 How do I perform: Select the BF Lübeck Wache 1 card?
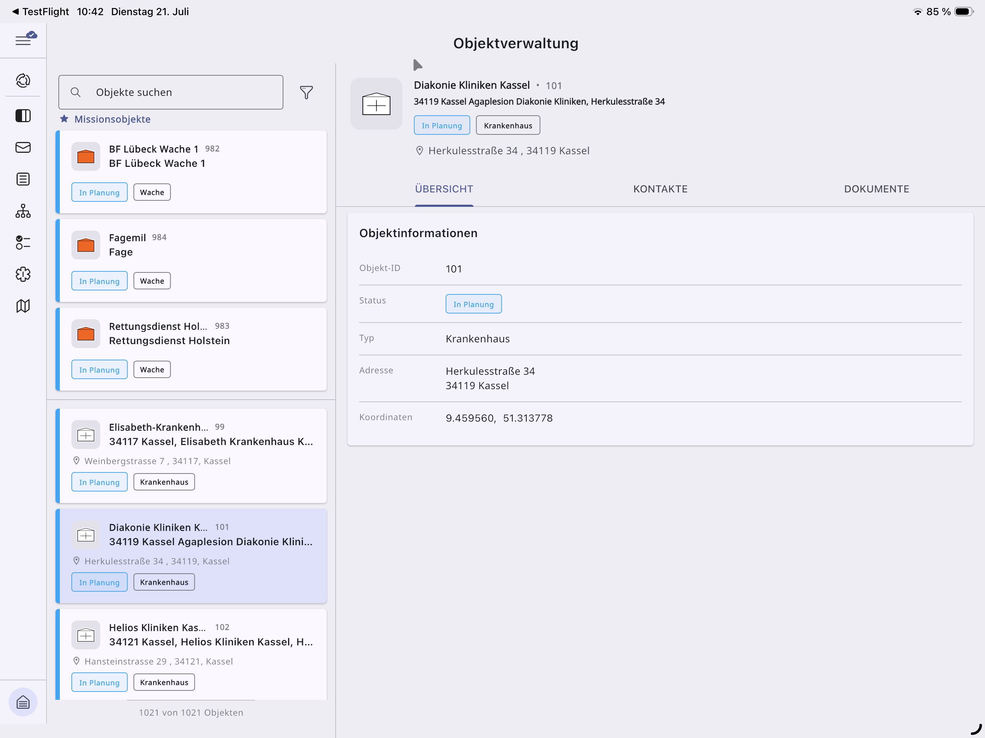(191, 172)
